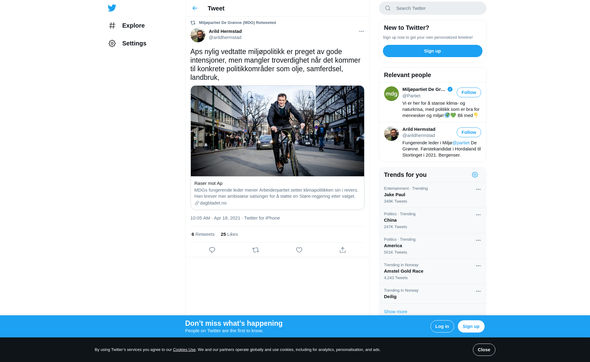This screenshot has height=362, width=590.
Task: Click the @Partiet handle in Relevant people
Action: [411, 96]
